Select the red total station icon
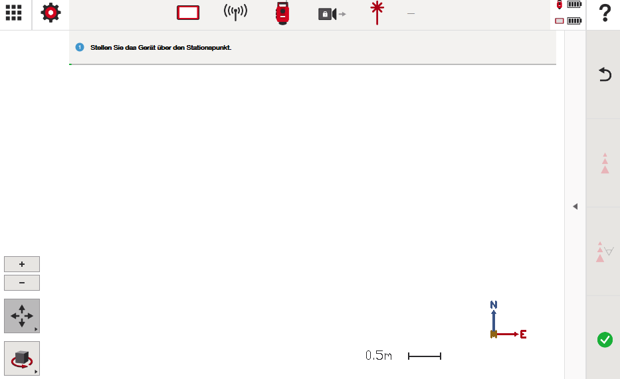The width and height of the screenshot is (620, 379). pos(282,13)
